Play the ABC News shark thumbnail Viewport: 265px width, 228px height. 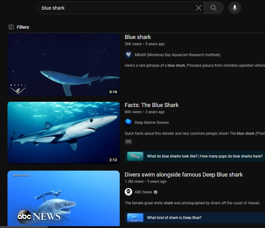click(64, 198)
